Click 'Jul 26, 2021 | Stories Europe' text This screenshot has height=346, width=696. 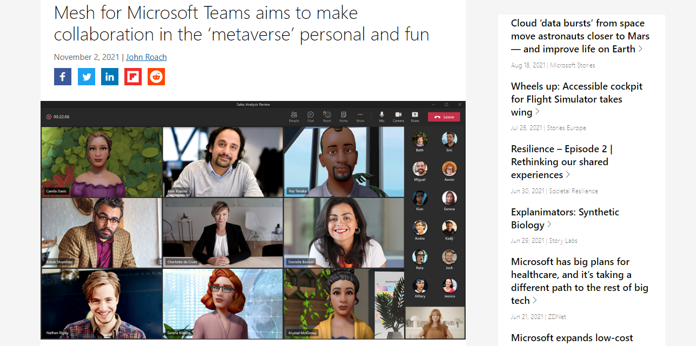pos(548,128)
